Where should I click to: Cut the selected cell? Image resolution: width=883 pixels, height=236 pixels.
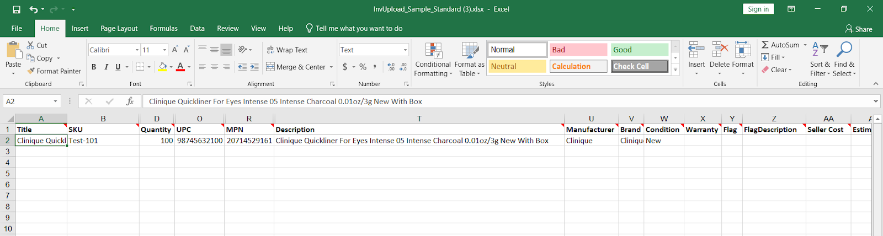[x=37, y=45]
